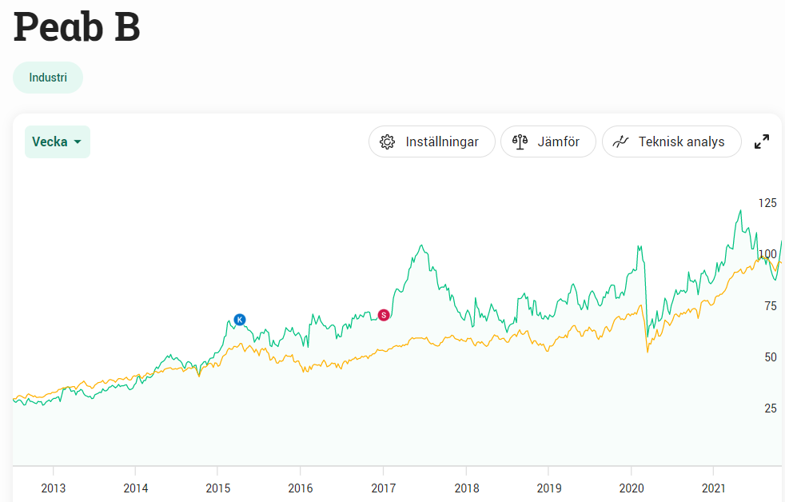Click the balance scale icon in Jämför
The height and width of the screenshot is (502, 785).
click(x=520, y=142)
